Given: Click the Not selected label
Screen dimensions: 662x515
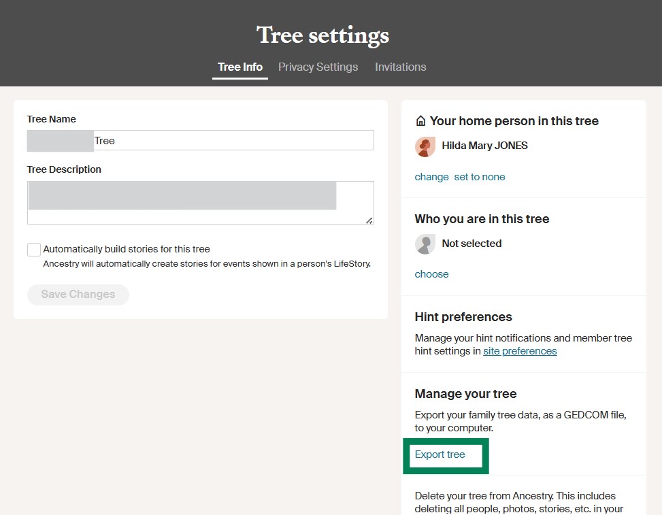Looking at the screenshot, I should (x=471, y=244).
